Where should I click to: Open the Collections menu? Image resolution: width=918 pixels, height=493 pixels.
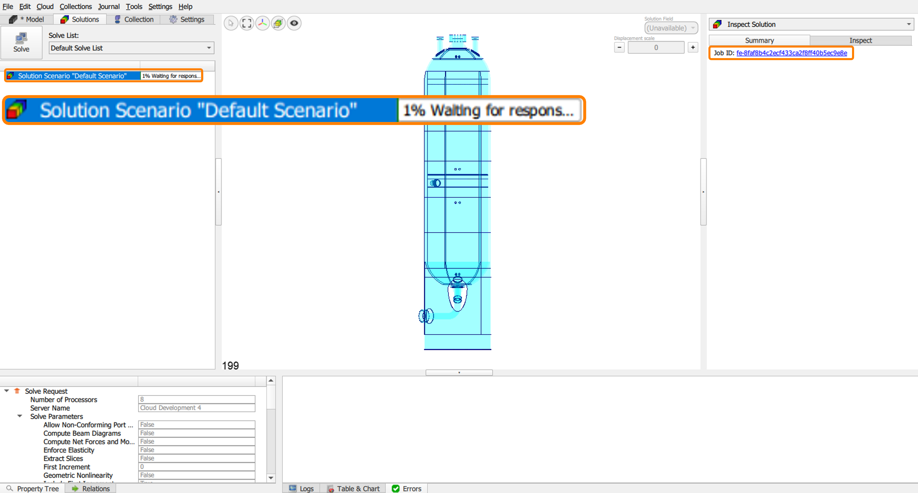tap(76, 6)
